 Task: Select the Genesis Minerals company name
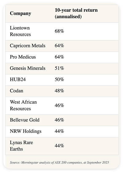pos(28,68)
